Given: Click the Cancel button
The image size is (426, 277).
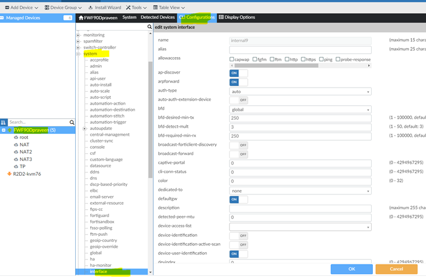Looking at the screenshot, I should pyautogui.click(x=397, y=269).
